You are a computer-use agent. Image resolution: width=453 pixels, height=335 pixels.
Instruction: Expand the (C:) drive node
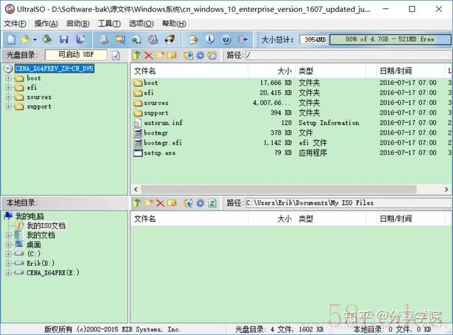(8, 254)
